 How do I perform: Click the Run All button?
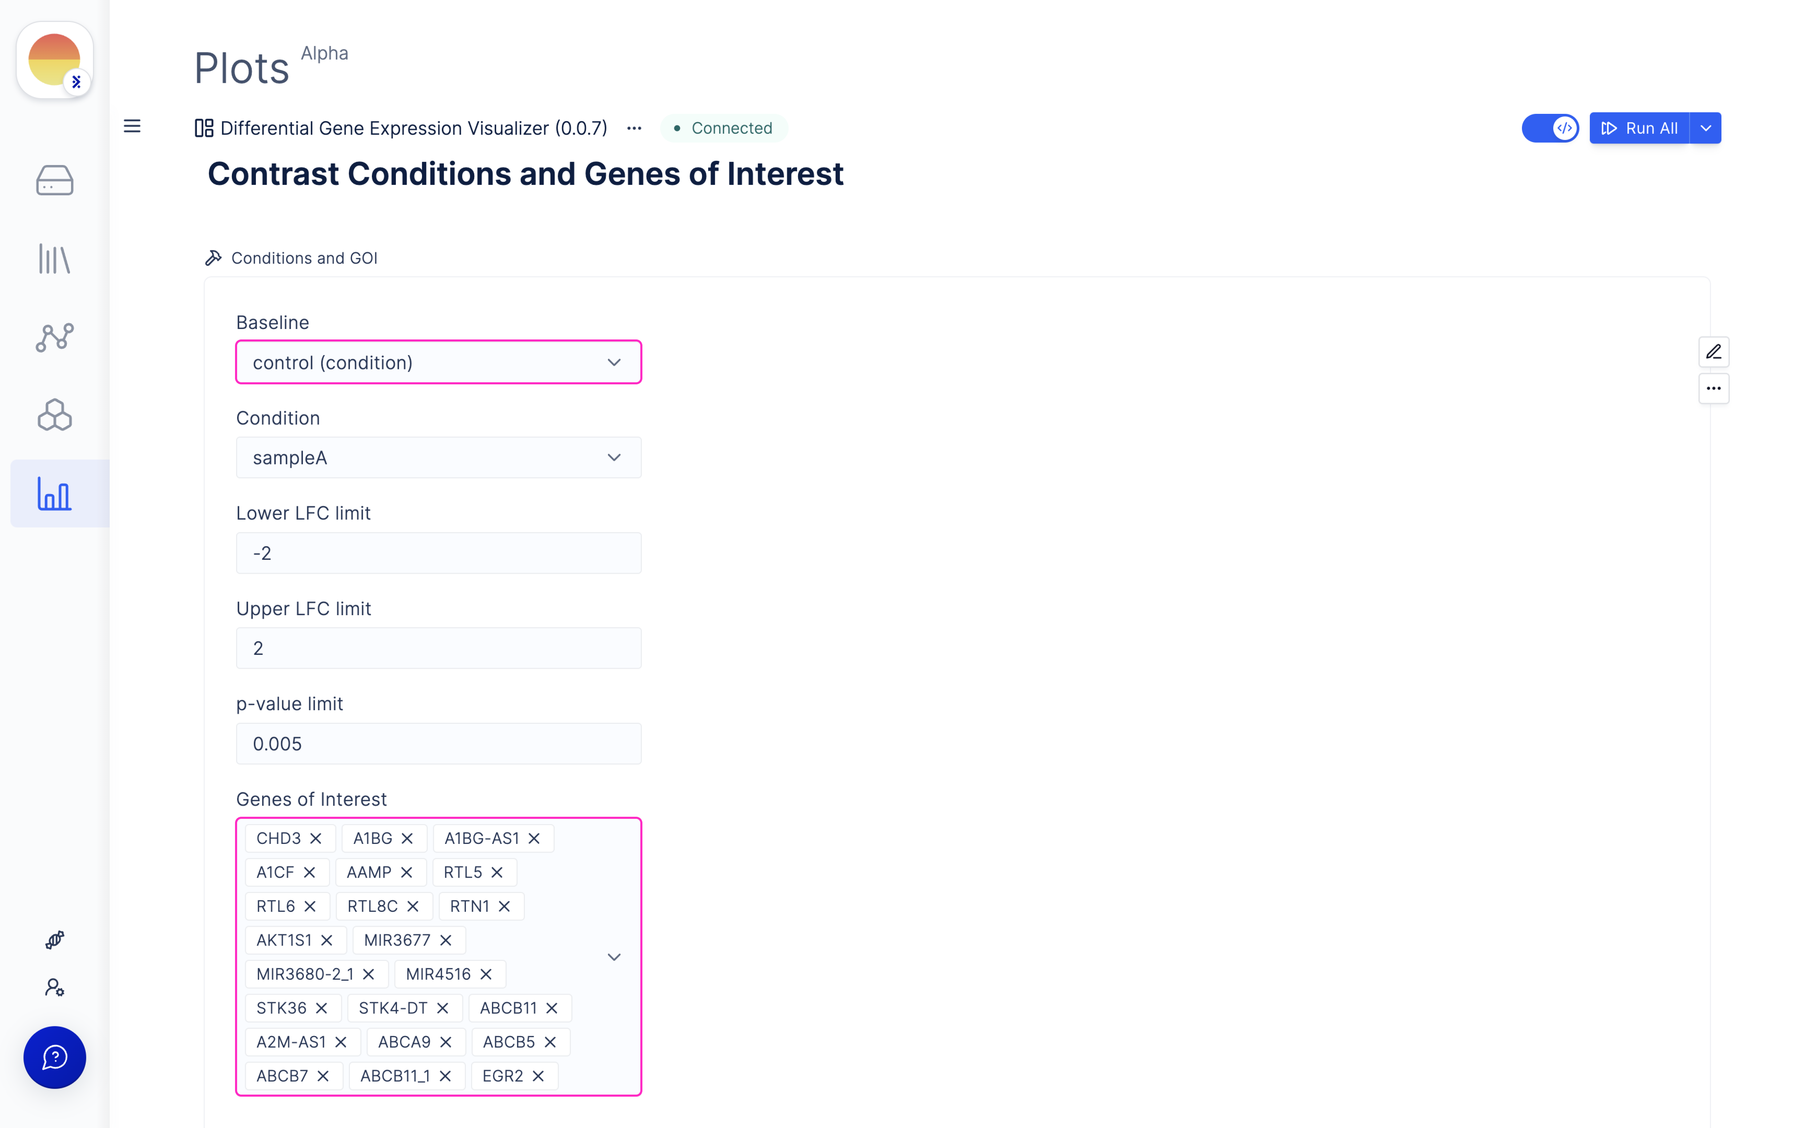1639,128
